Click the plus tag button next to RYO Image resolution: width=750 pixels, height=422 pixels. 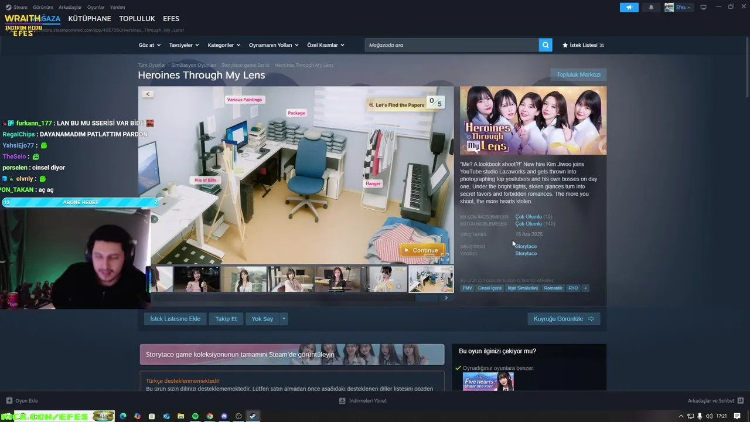pyautogui.click(x=585, y=288)
